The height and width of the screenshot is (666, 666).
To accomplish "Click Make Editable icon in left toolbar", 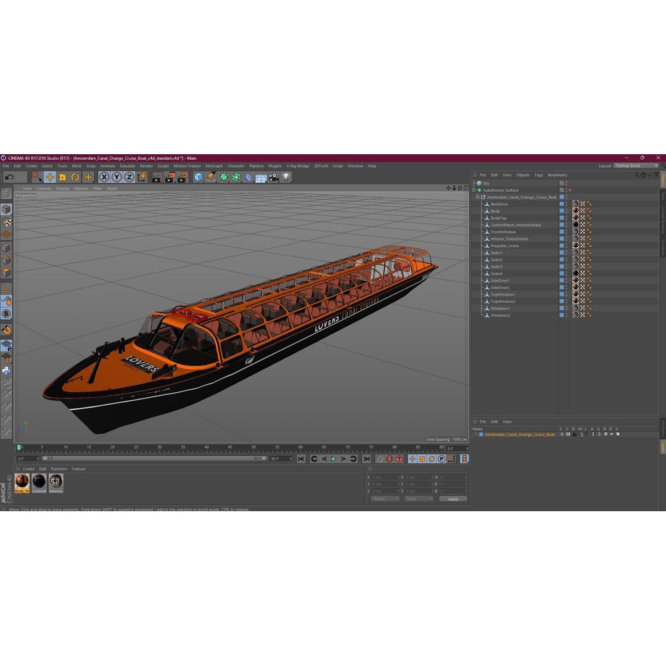I will [x=6, y=194].
